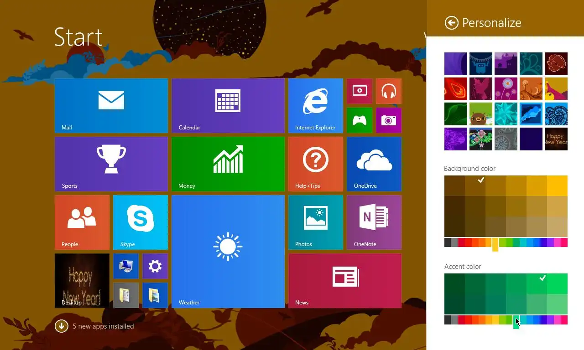Choose the maroon bird silhouette background
The width and height of the screenshot is (584, 350).
pos(481,89)
